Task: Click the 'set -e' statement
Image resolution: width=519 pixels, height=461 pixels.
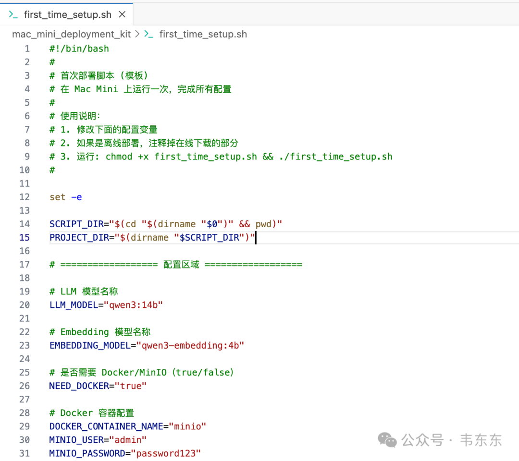Action: pos(65,197)
